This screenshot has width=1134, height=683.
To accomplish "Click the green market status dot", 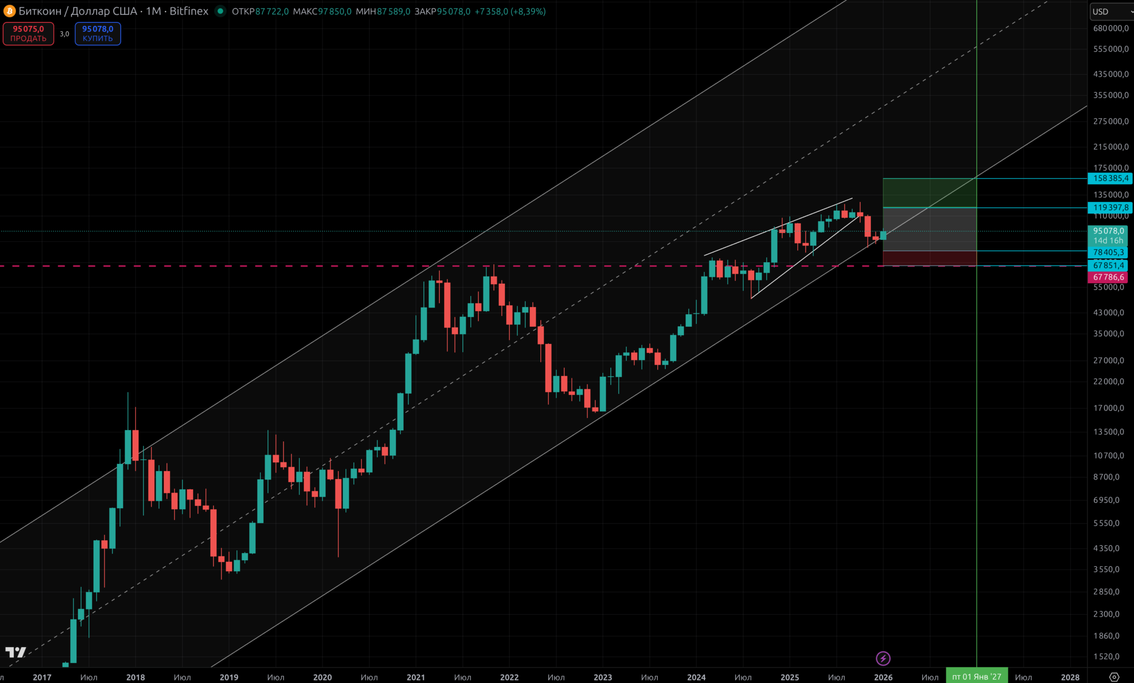I will [x=220, y=11].
